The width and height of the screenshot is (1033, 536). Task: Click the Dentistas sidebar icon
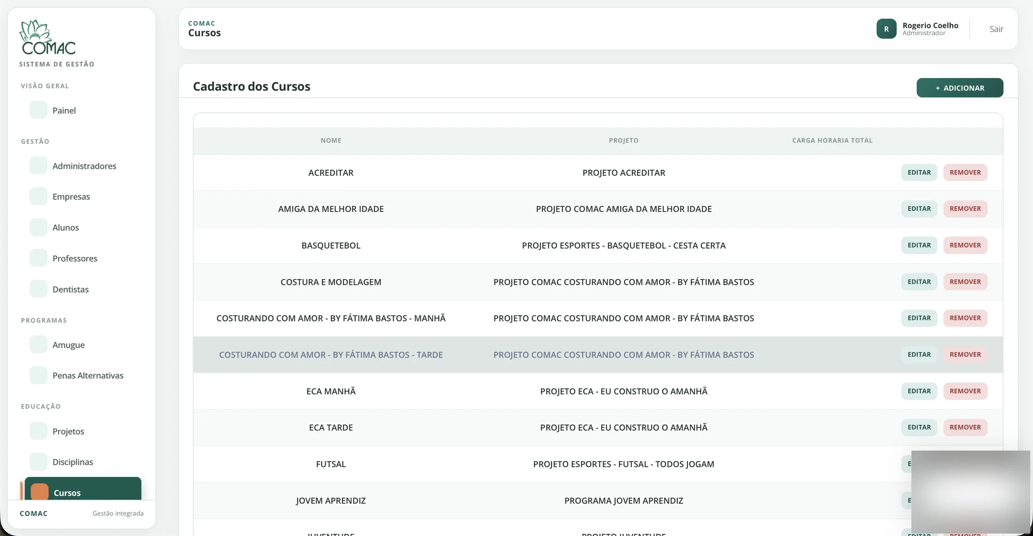click(x=38, y=289)
